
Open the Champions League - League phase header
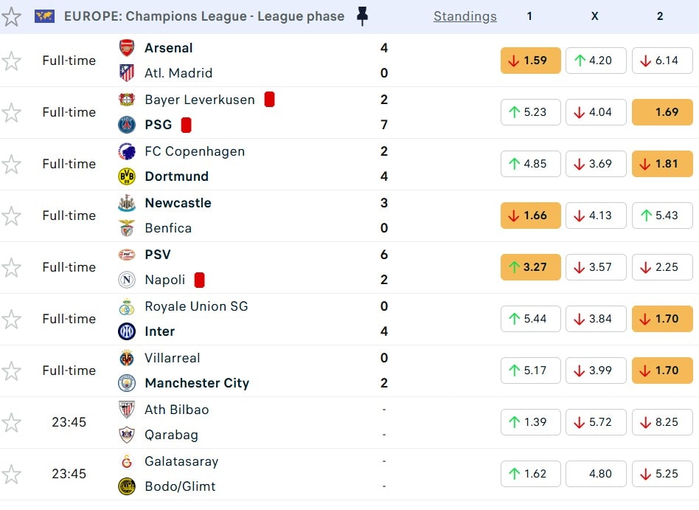pos(204,16)
